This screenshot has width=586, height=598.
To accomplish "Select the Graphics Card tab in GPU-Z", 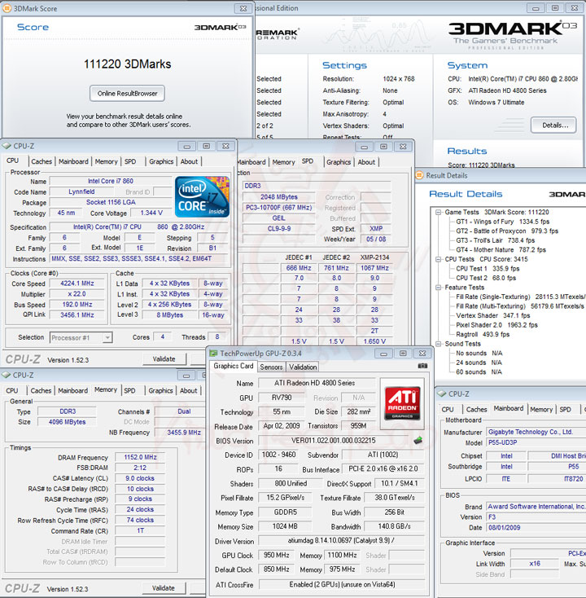I will [x=234, y=366].
